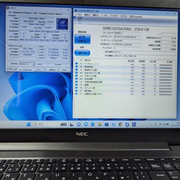Open the ヘルプ(H) menu in CrystalDiskInfo
This screenshot has width=180, height=180.
(x=123, y=16)
